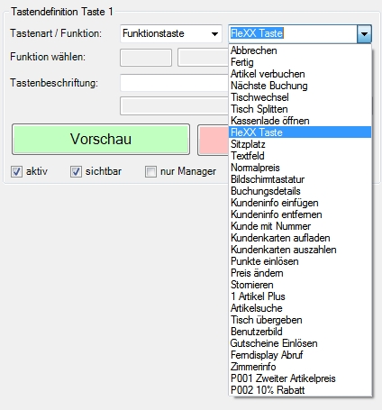Click the pink button beside Vorschau
Viewport: 382px width, 410px height.
tap(213, 140)
